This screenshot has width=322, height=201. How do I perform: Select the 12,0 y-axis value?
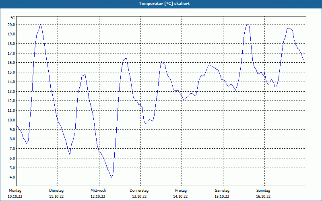pyautogui.click(x=11, y=101)
